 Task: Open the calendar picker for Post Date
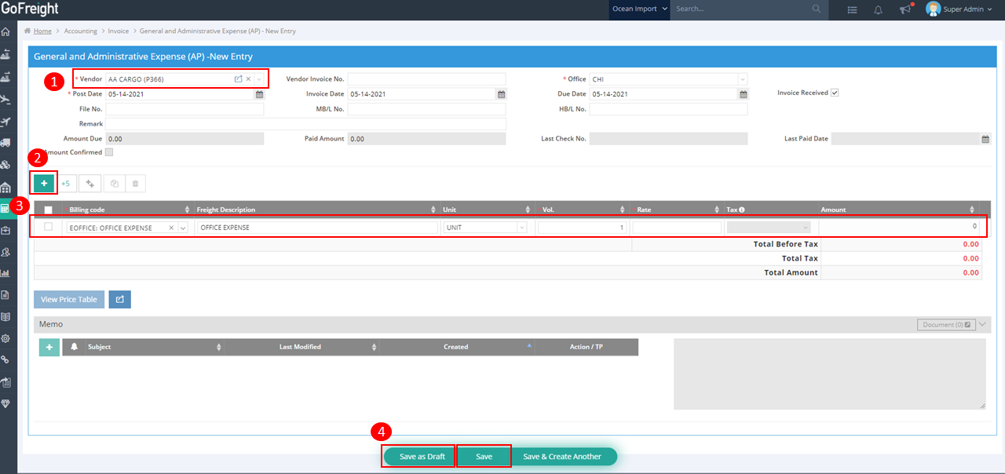point(259,93)
